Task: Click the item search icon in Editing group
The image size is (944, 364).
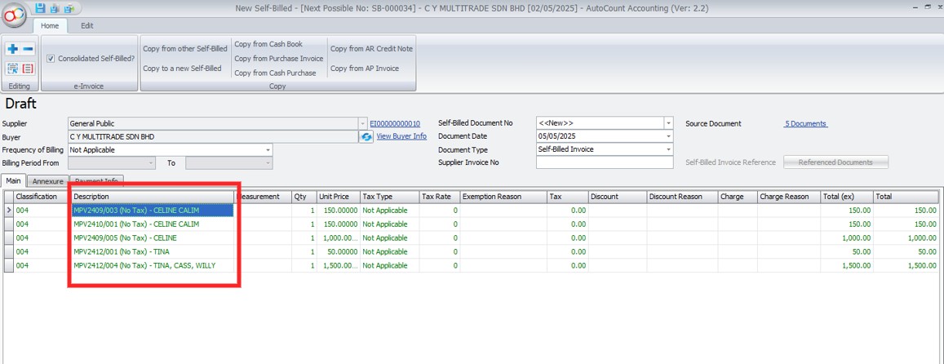Action: [13, 69]
